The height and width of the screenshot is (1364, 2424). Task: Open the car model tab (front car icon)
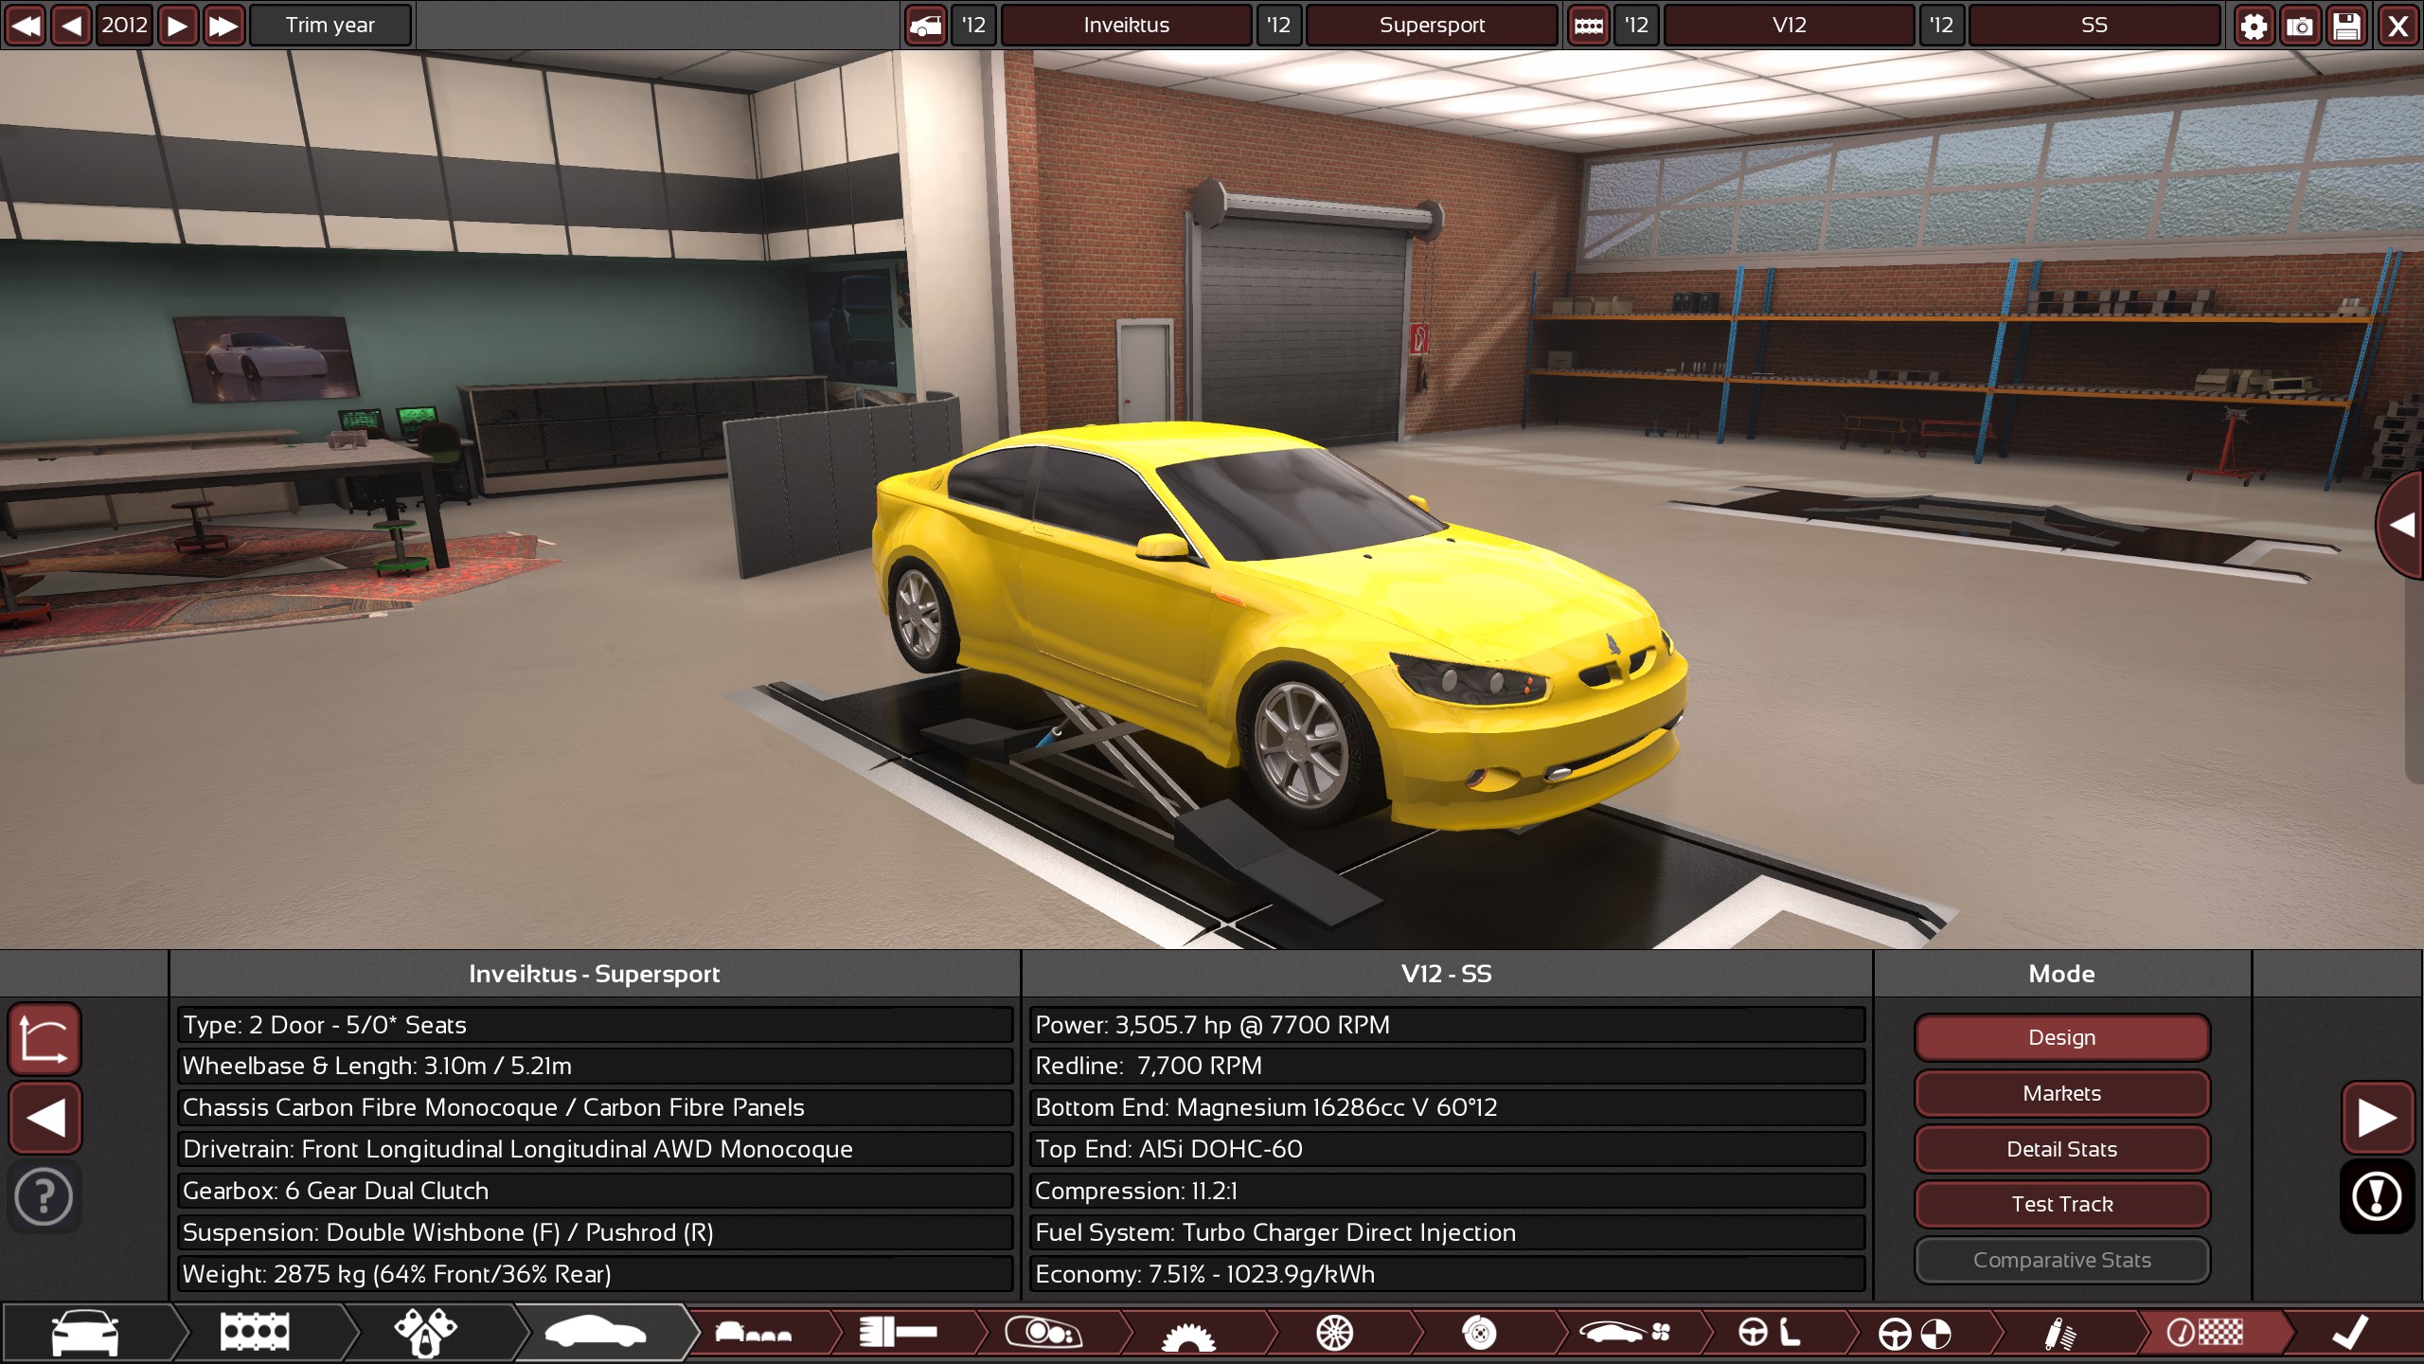coord(85,1333)
